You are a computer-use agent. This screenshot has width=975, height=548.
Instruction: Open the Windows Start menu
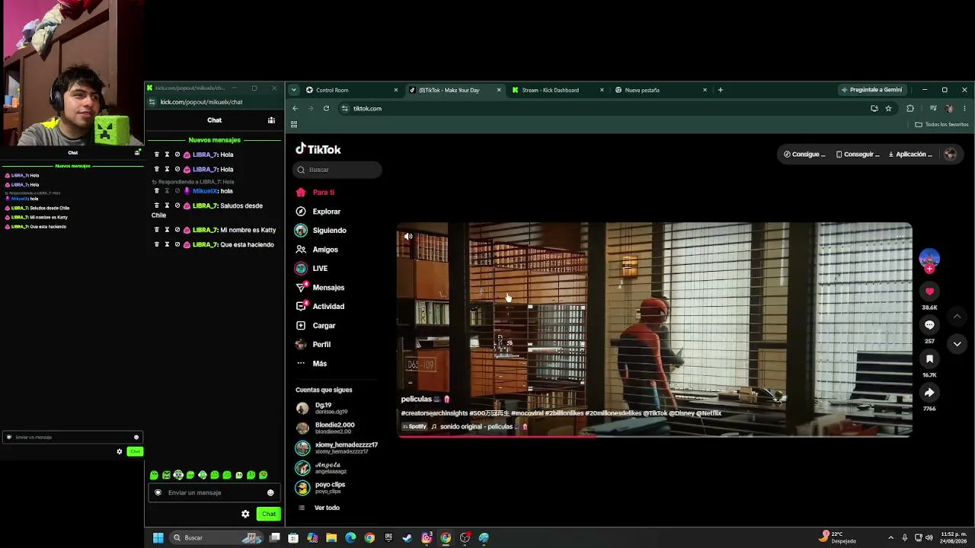click(158, 537)
